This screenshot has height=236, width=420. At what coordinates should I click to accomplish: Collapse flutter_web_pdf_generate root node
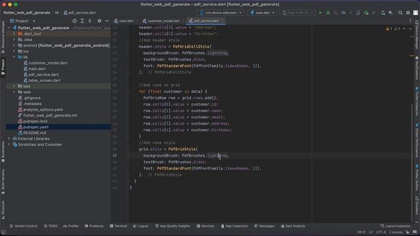pos(9,28)
